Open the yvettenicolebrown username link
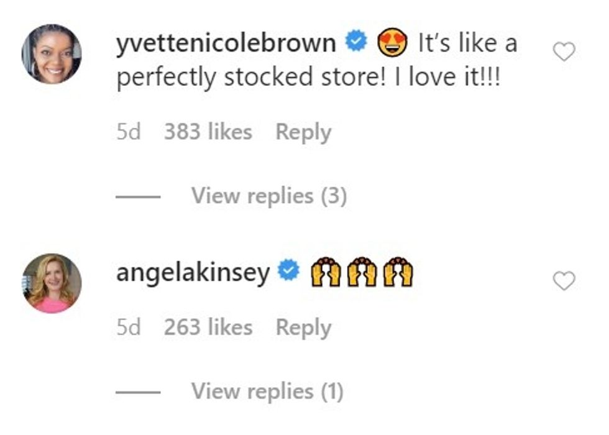The height and width of the screenshot is (435, 609). point(226,43)
